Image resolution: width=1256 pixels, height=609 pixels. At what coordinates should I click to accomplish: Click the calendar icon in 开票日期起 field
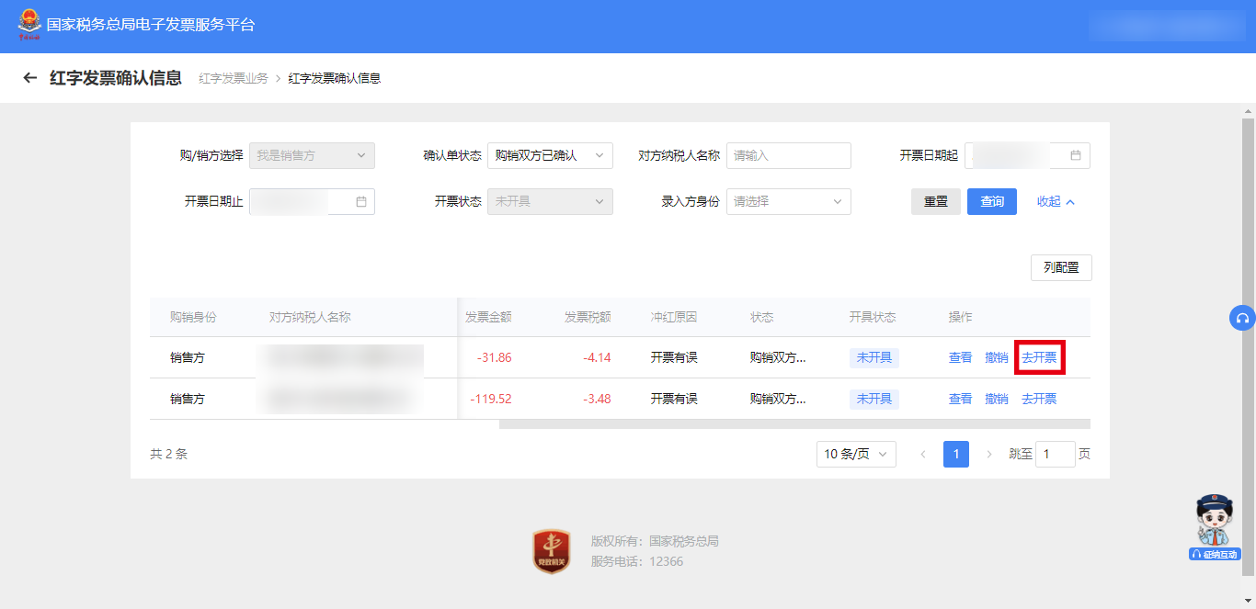[1075, 155]
